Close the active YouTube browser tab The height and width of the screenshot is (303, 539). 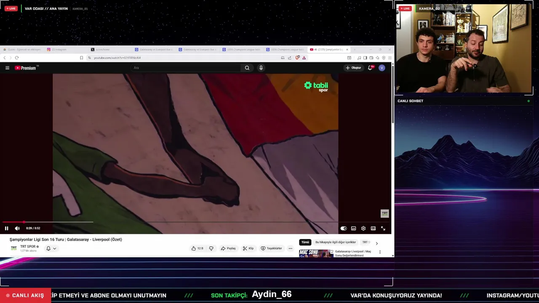(x=347, y=49)
